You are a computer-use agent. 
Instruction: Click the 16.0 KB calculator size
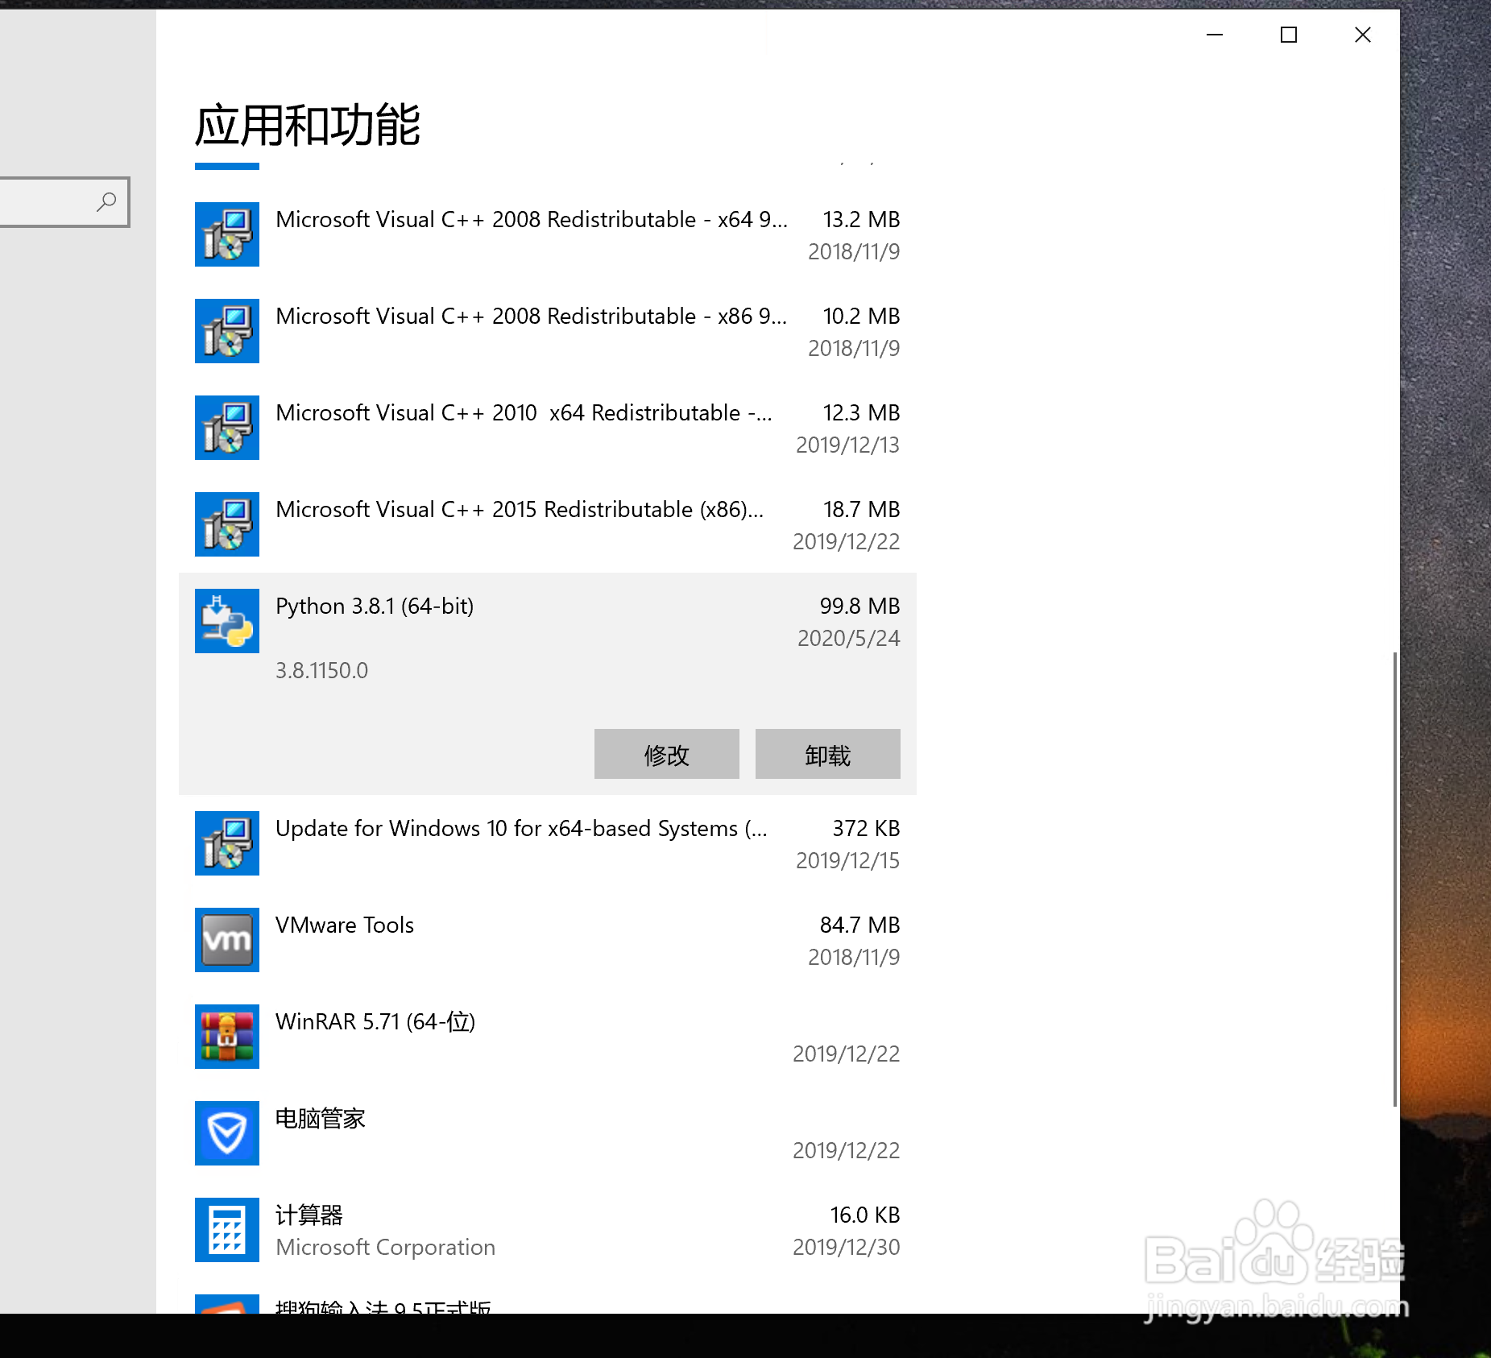865,1215
